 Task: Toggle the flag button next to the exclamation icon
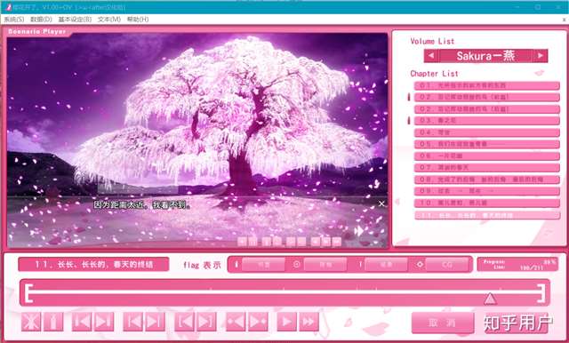point(386,265)
